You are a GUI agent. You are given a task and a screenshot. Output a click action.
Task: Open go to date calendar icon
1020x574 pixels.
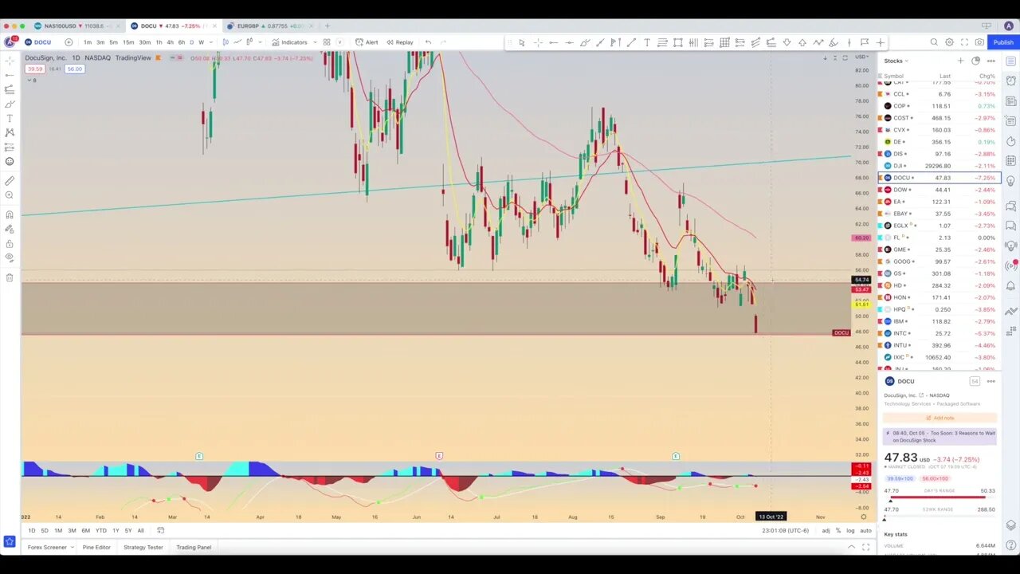pyautogui.click(x=160, y=530)
